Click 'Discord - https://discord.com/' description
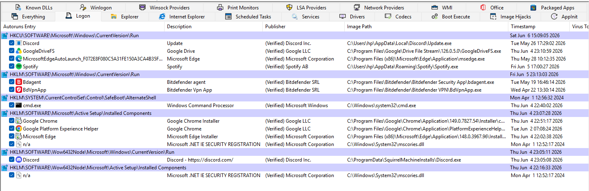This screenshot has width=589, height=191. click(x=200, y=160)
